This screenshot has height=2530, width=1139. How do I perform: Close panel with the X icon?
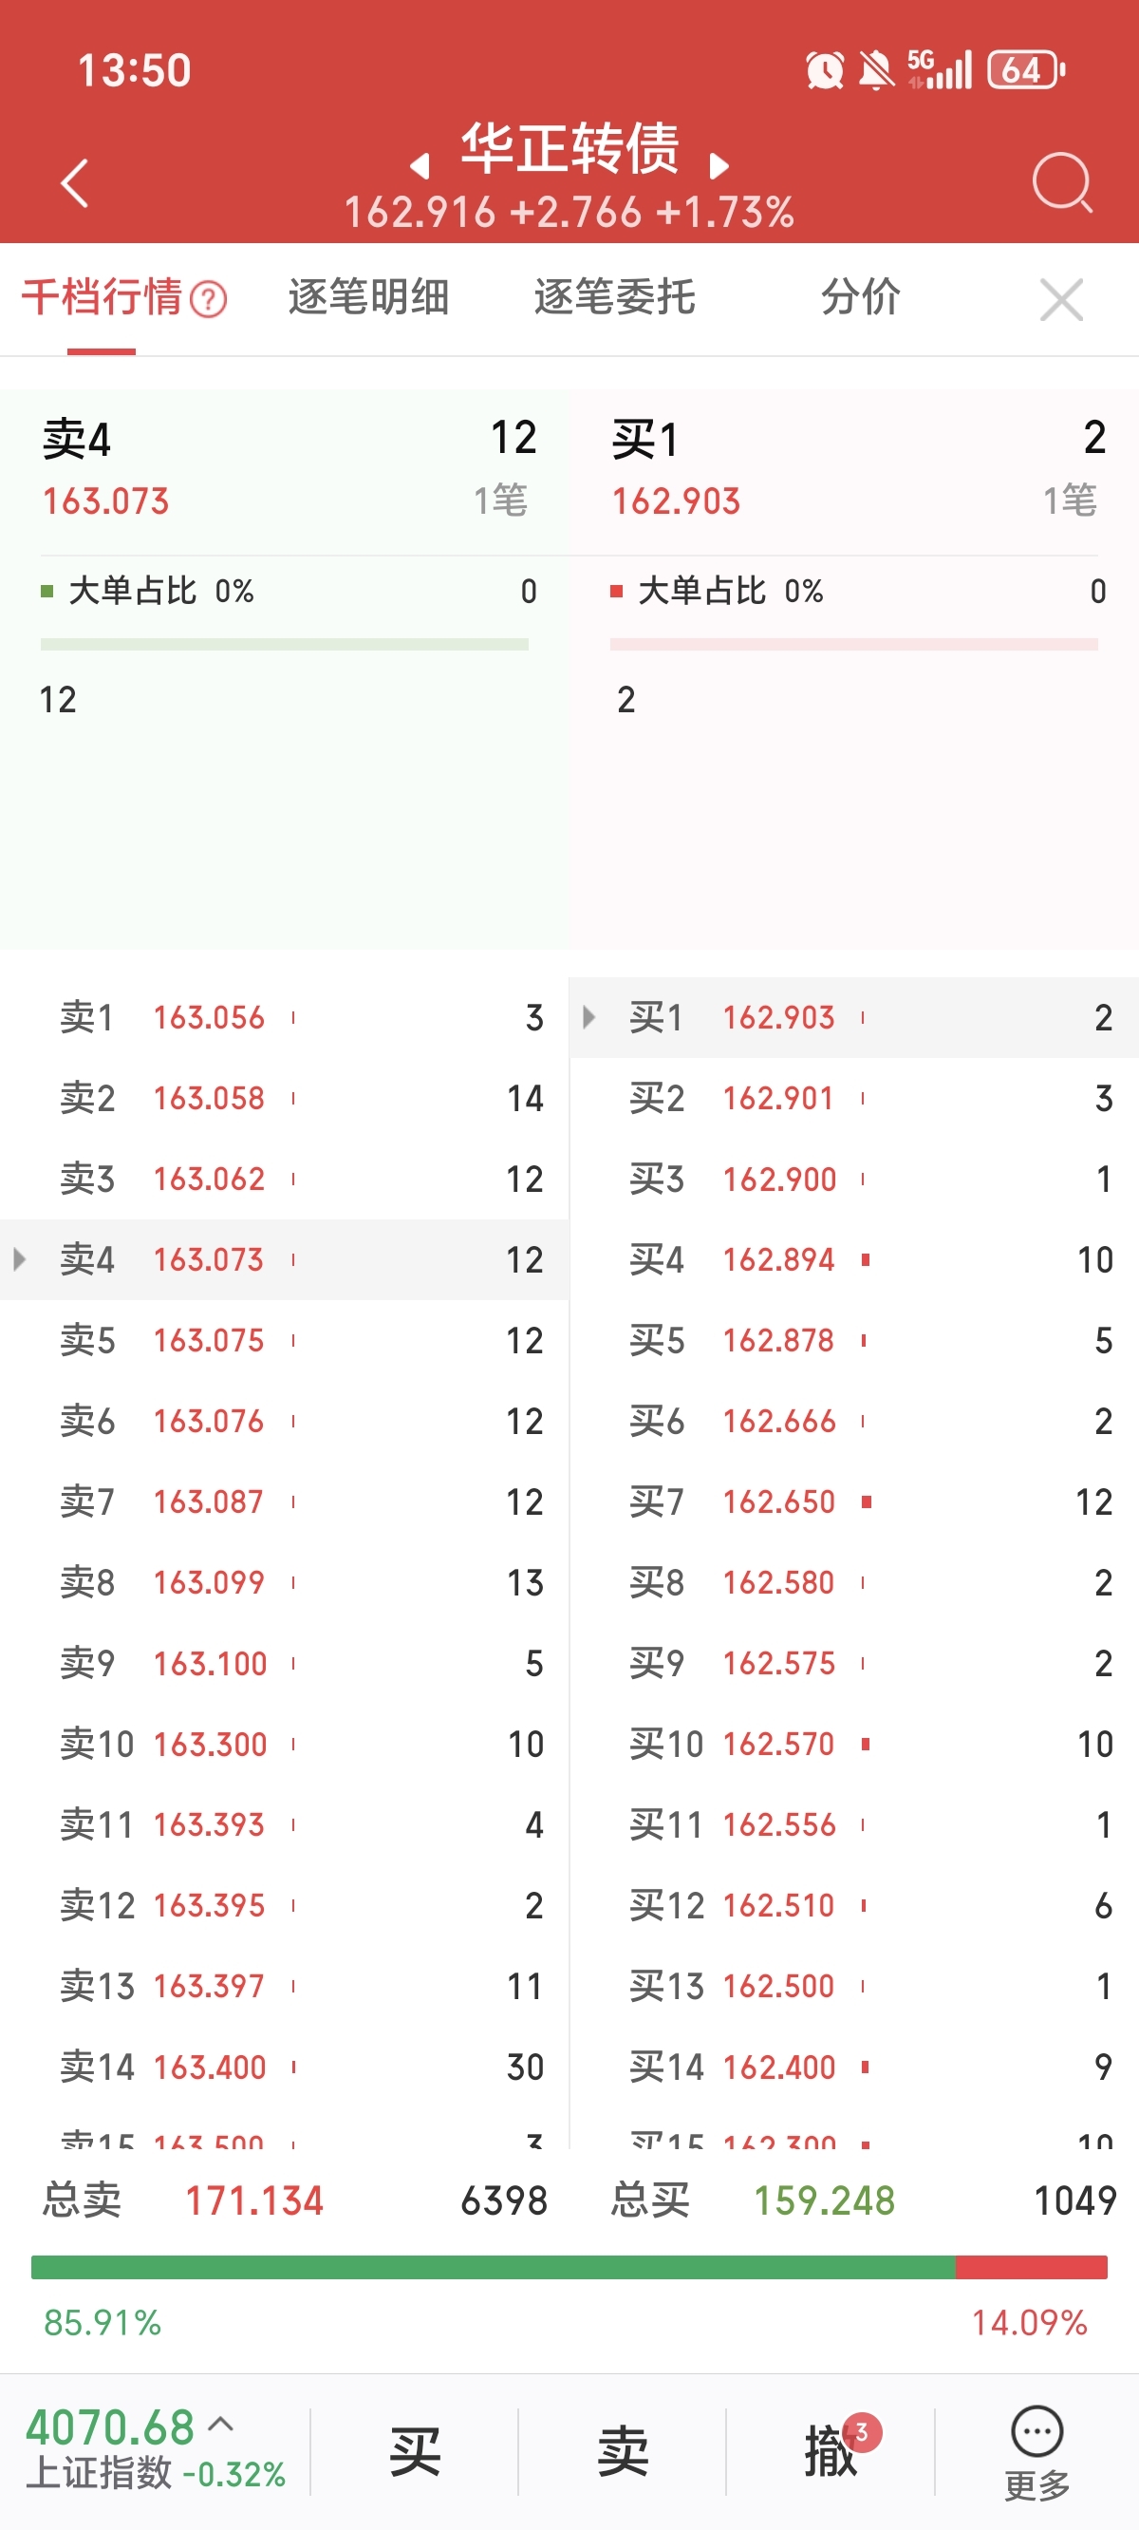coord(1060,299)
